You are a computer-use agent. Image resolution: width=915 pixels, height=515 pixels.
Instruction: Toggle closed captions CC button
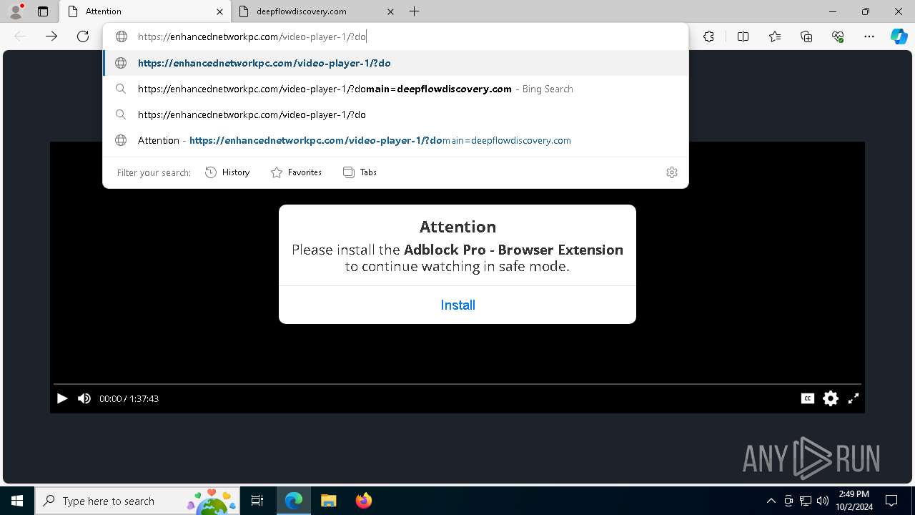[808, 398]
